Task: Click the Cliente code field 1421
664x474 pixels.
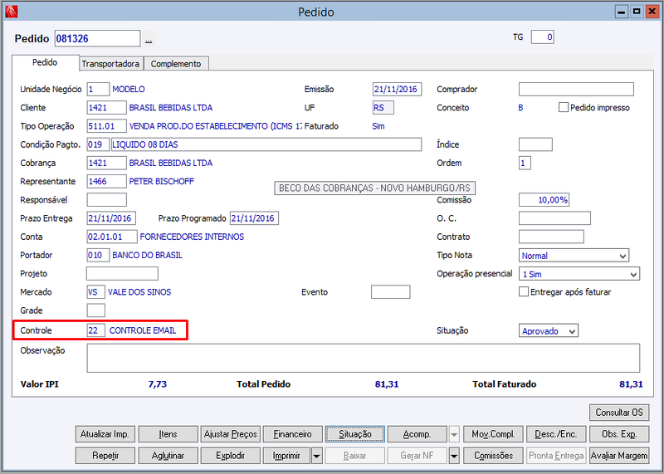Action: [x=106, y=108]
